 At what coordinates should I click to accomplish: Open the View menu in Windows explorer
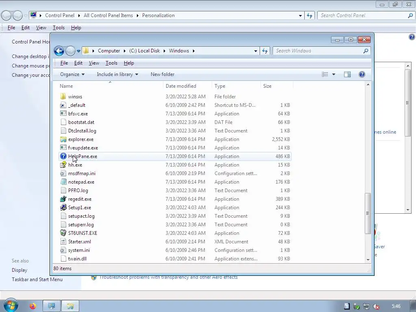(x=94, y=63)
